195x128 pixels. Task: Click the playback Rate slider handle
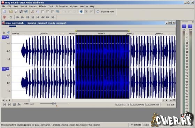pyautogui.click(x=54, y=103)
